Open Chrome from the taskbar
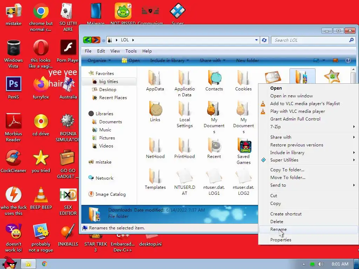Image resolution: width=359 pixels, height=269 pixels. pyautogui.click(x=45, y=264)
